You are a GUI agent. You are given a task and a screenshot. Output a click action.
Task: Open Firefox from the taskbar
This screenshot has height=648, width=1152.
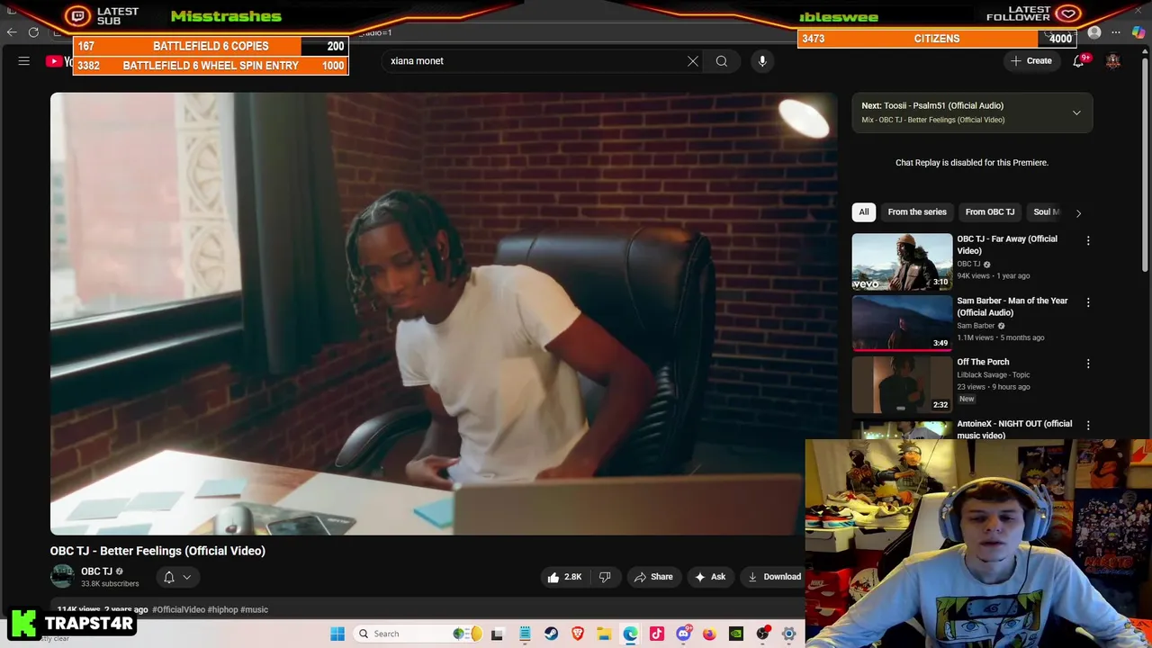coord(709,634)
